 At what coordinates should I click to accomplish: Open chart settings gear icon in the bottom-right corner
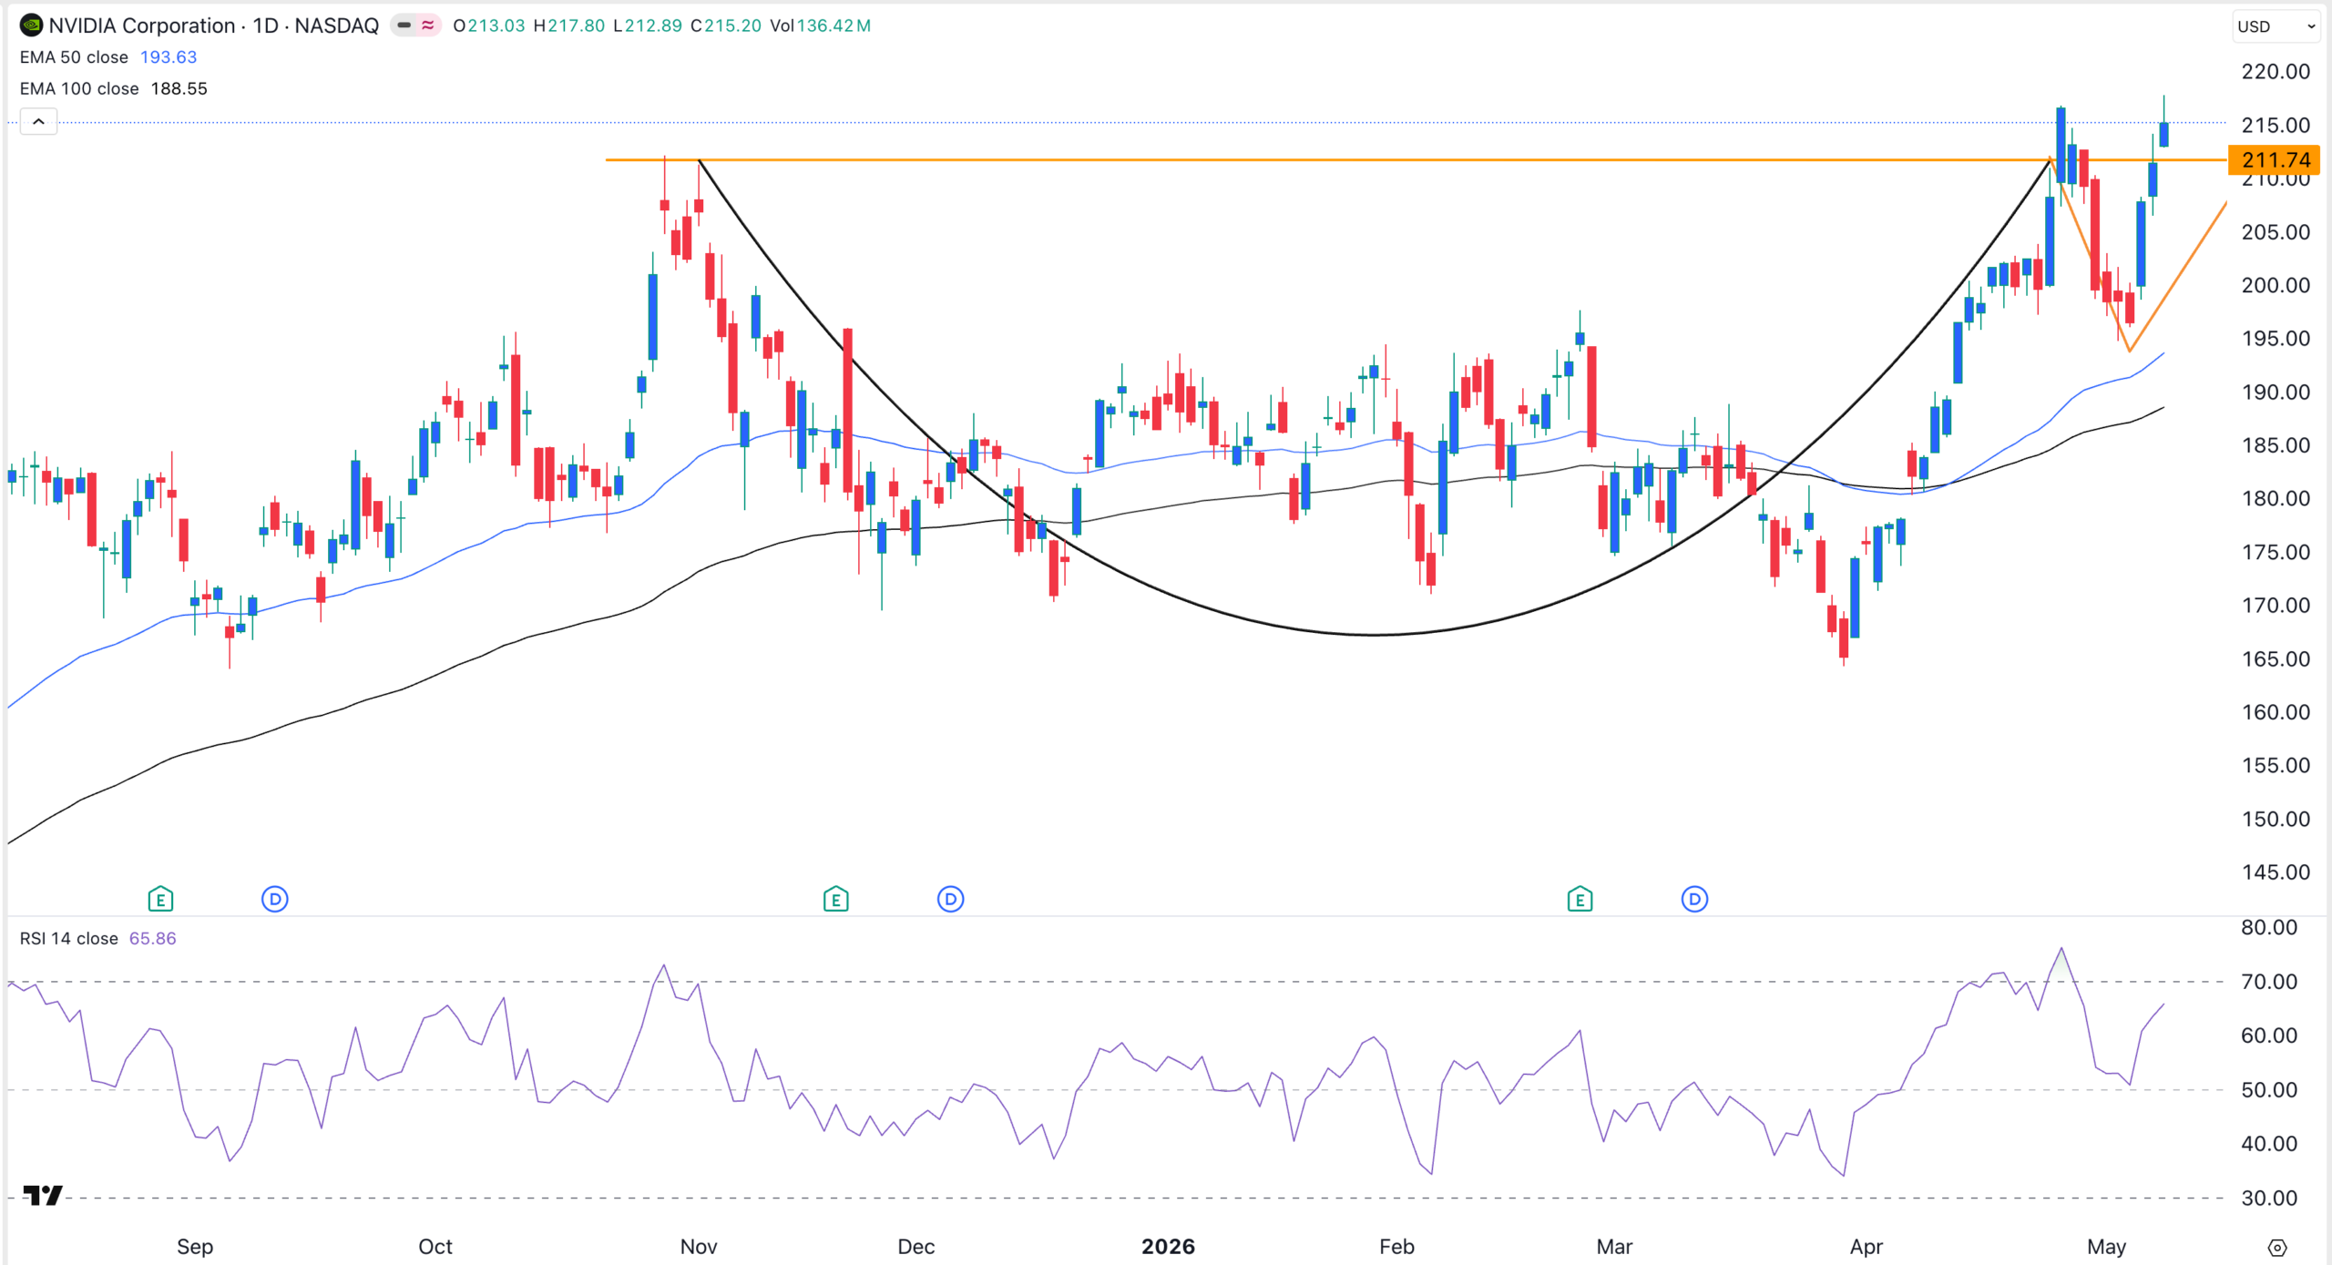coord(2276,1247)
